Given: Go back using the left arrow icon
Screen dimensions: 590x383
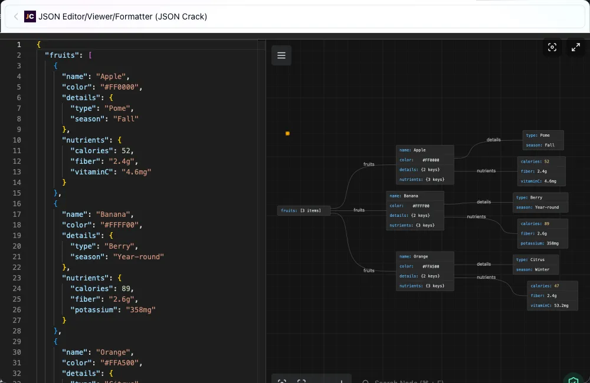Looking at the screenshot, I should 15,16.
